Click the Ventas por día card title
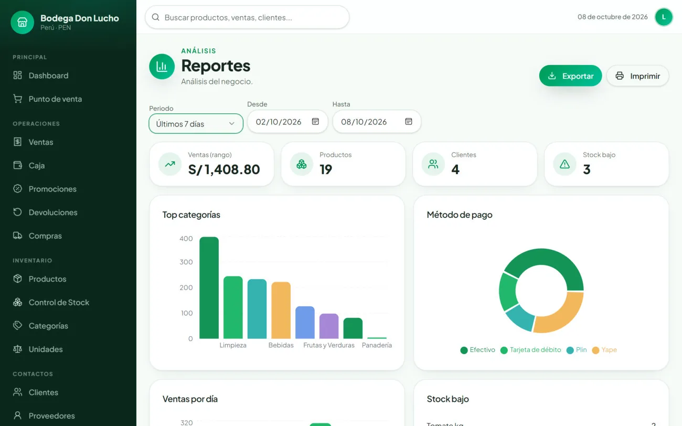This screenshot has width=682, height=426. click(x=190, y=399)
